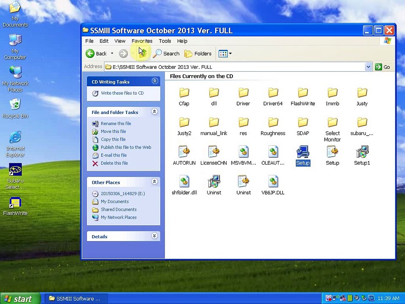Viewport: 405px width, 304px height.
Task: Click the Uninst executable icon
Action: pos(214,182)
